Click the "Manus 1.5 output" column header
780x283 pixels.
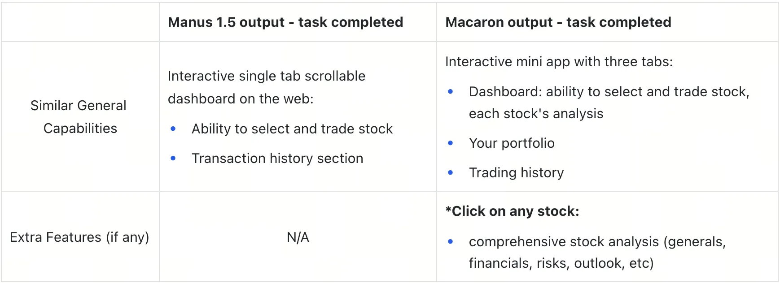click(x=285, y=22)
